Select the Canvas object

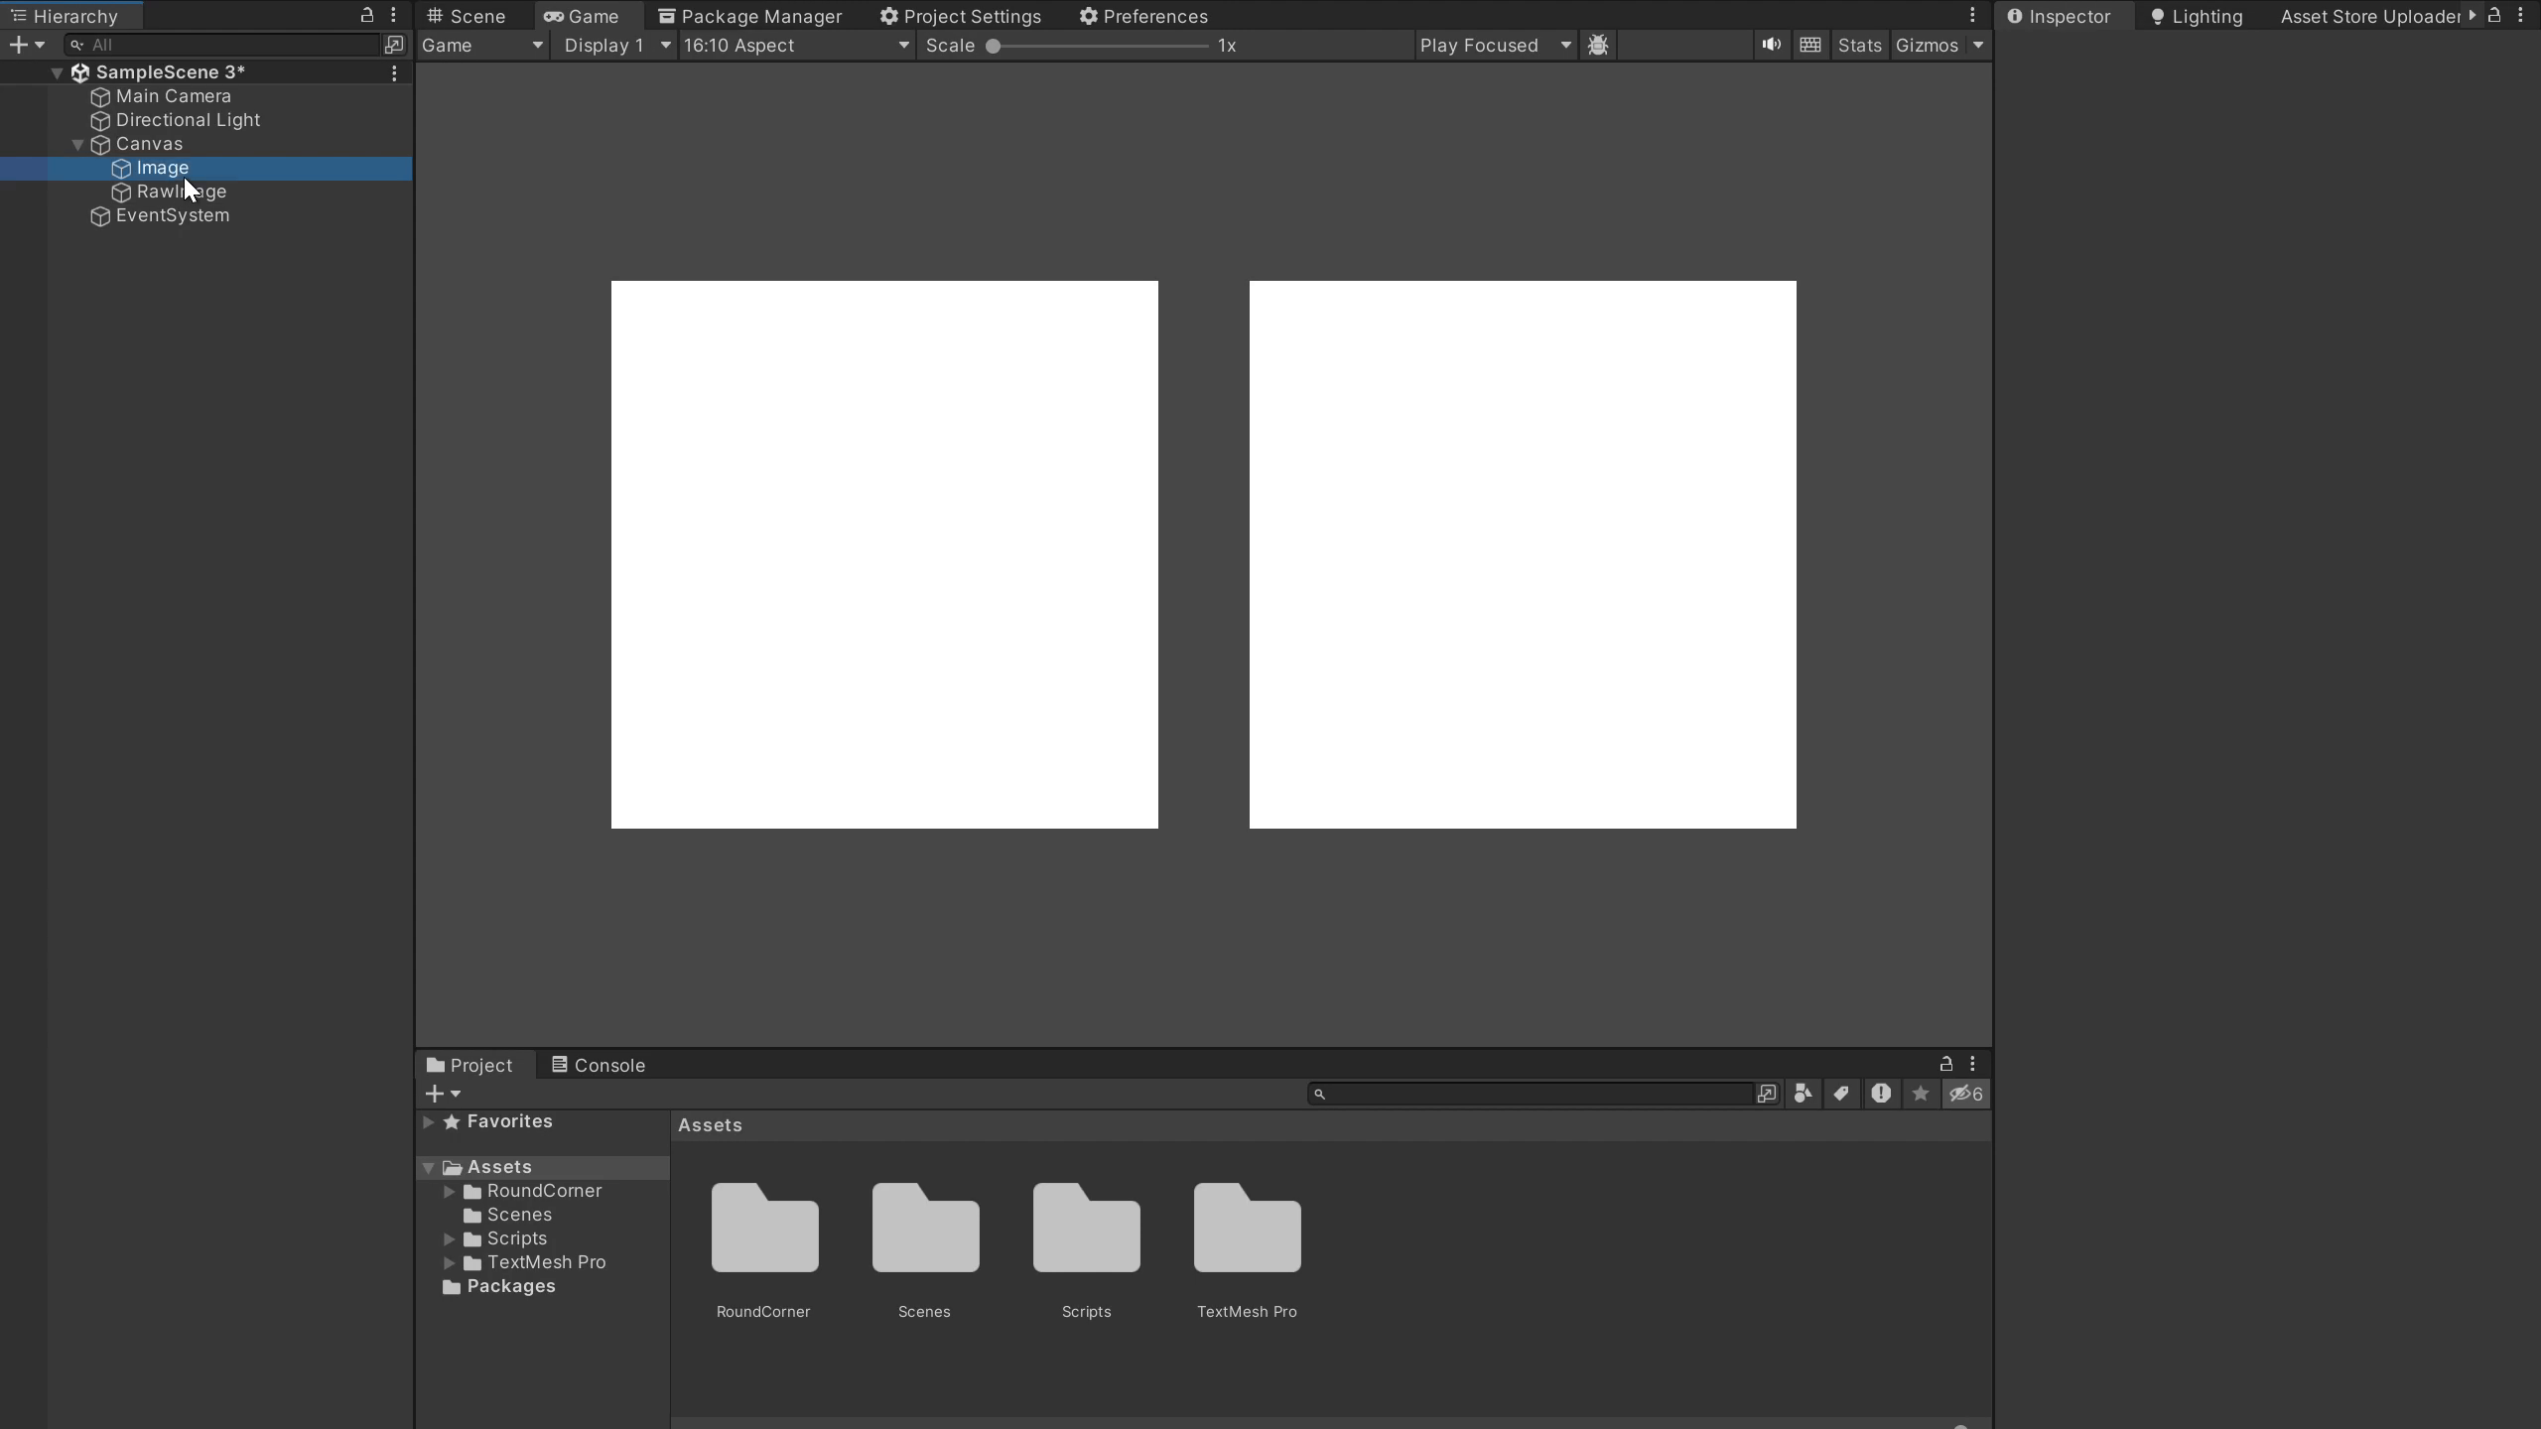click(x=149, y=144)
